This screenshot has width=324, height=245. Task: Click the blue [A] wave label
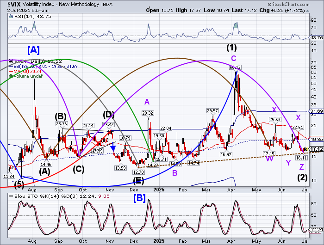(34, 49)
